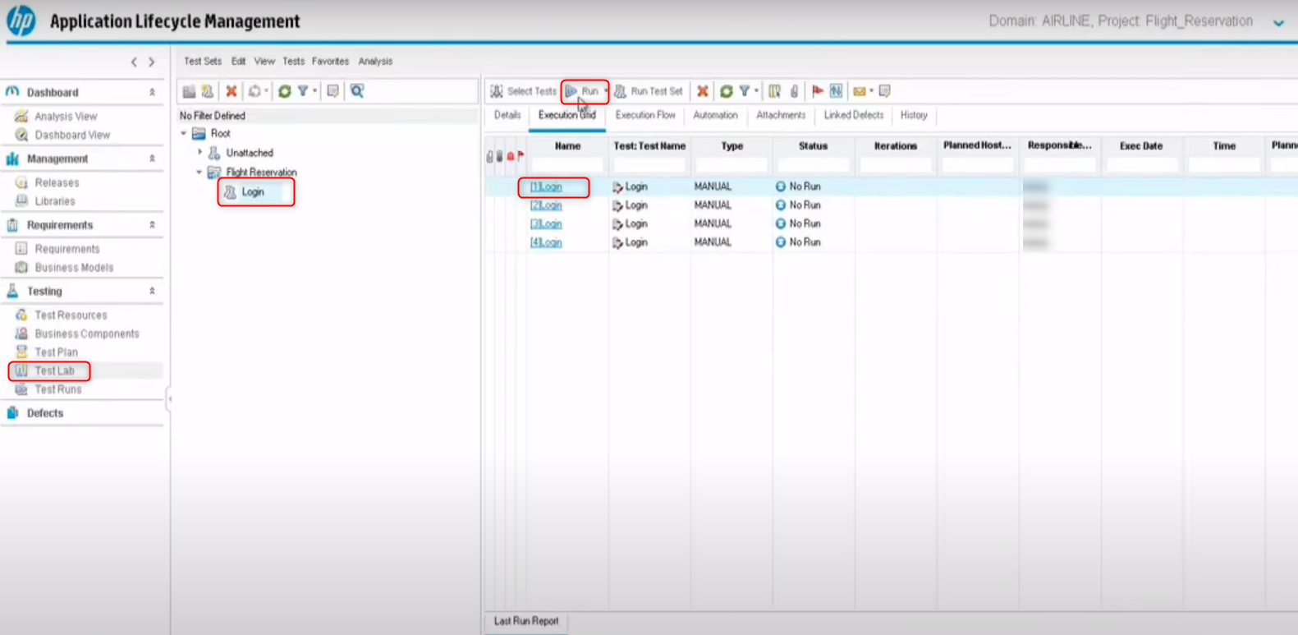Switch to the Execution Flow tab
Image resolution: width=1298 pixels, height=635 pixels.
point(644,116)
